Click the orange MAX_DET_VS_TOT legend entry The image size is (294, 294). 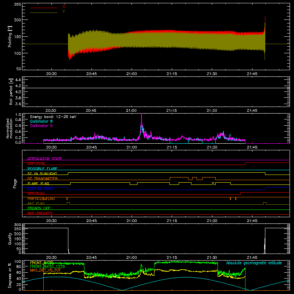point(46,270)
